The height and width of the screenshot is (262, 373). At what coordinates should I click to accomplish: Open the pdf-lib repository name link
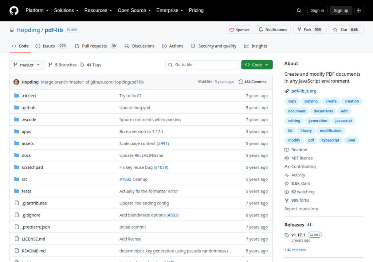[x=54, y=30]
